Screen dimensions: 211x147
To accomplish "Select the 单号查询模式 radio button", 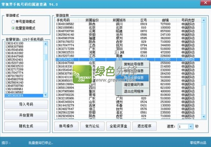I will (13, 22).
